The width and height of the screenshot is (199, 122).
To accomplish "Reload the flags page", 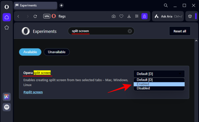I will coord(35,16).
